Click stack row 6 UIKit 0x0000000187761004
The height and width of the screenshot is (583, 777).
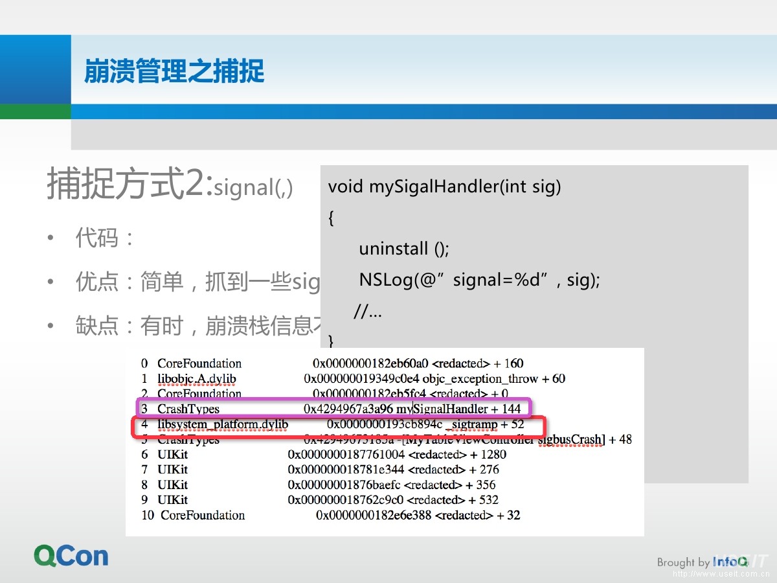click(x=324, y=455)
